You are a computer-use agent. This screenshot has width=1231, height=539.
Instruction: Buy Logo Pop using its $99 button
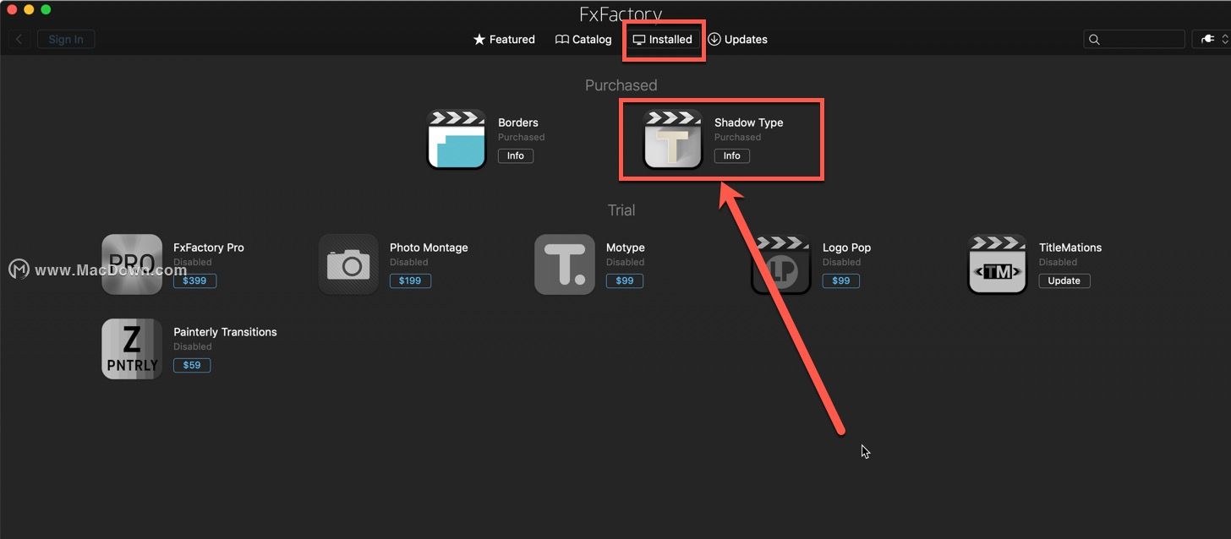pyautogui.click(x=841, y=280)
